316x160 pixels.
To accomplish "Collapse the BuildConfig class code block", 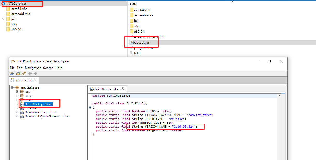I will pyautogui.click(x=90, y=107).
